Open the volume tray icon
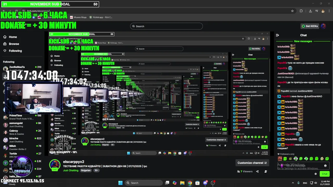 [x=316, y=183]
